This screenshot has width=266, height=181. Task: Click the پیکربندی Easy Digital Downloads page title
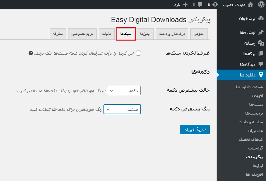[x=160, y=20]
